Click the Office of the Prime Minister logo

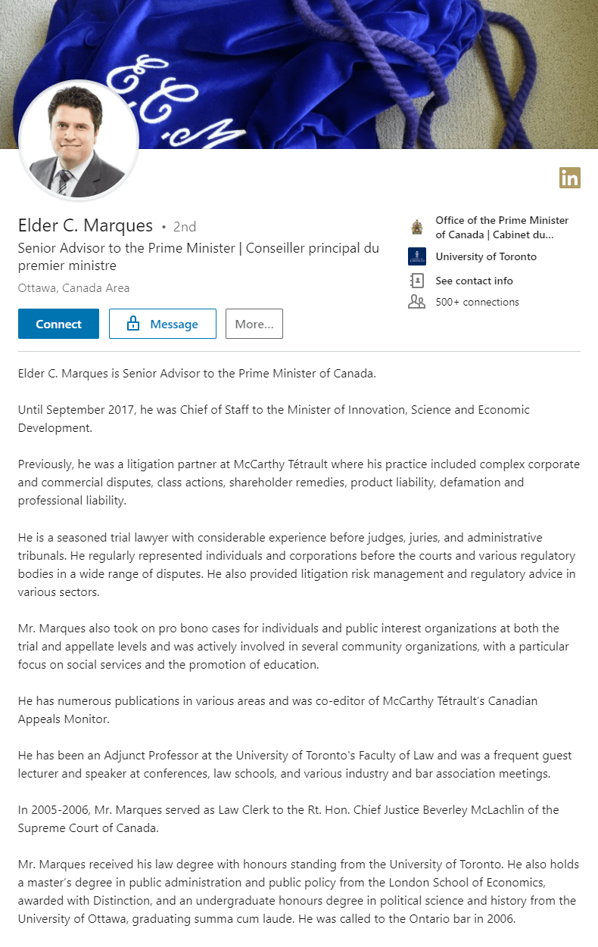pos(417,226)
